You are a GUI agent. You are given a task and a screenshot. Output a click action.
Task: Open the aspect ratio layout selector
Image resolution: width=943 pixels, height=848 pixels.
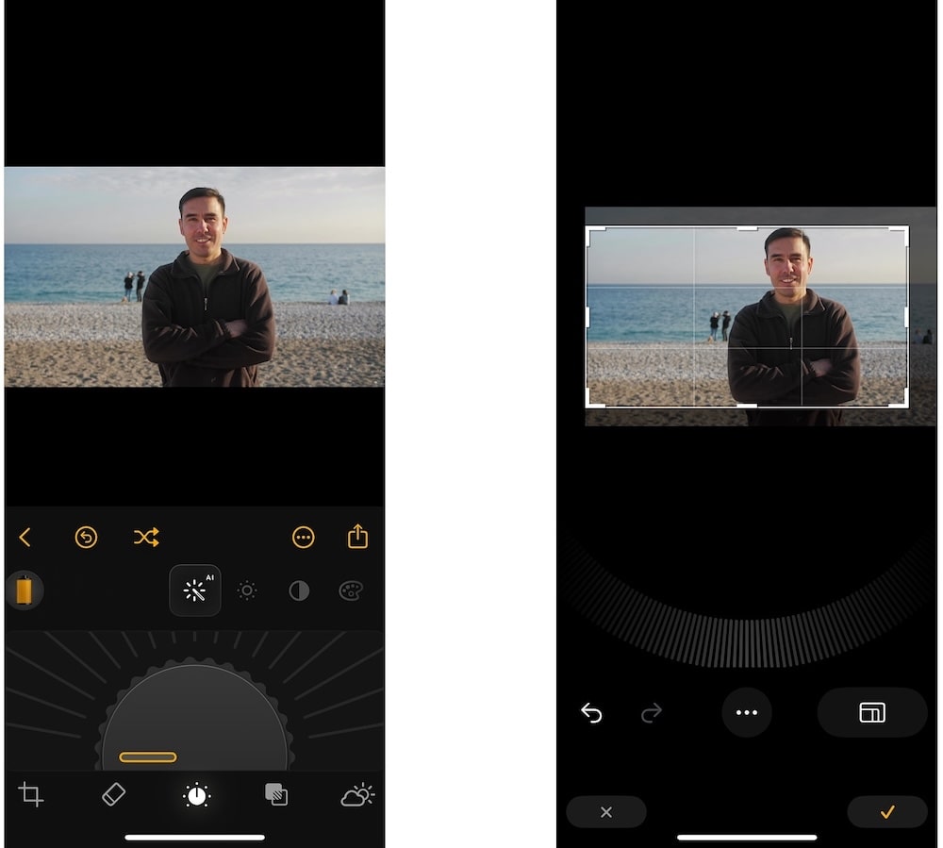872,712
